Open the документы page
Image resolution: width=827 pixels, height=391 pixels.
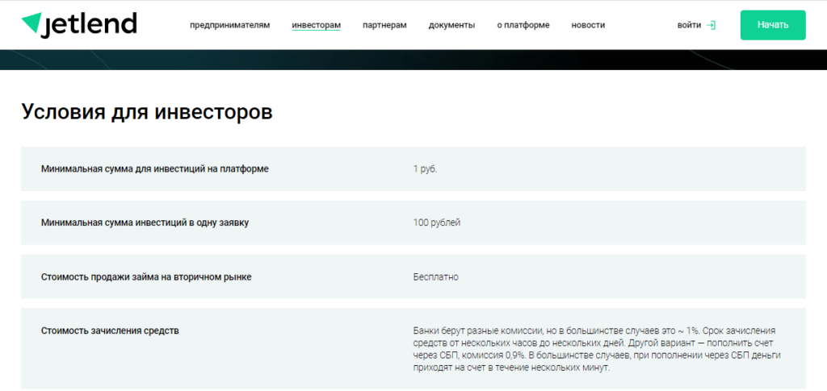point(451,25)
